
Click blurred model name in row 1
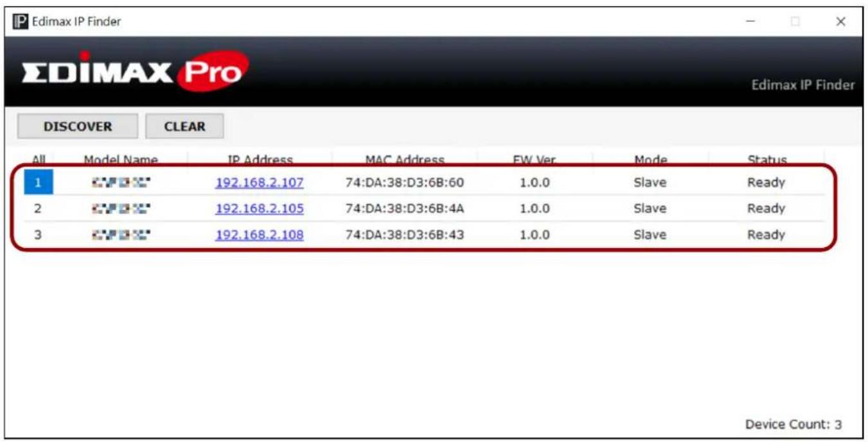click(121, 183)
